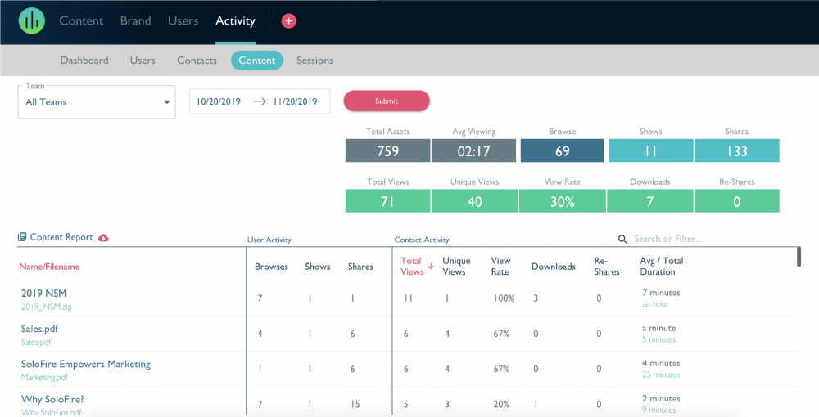Click the red plus add button

[x=289, y=21]
